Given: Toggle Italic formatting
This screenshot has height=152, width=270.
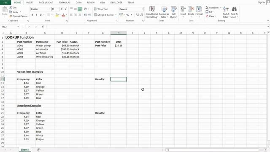Looking at the screenshot, I should click(37, 15).
